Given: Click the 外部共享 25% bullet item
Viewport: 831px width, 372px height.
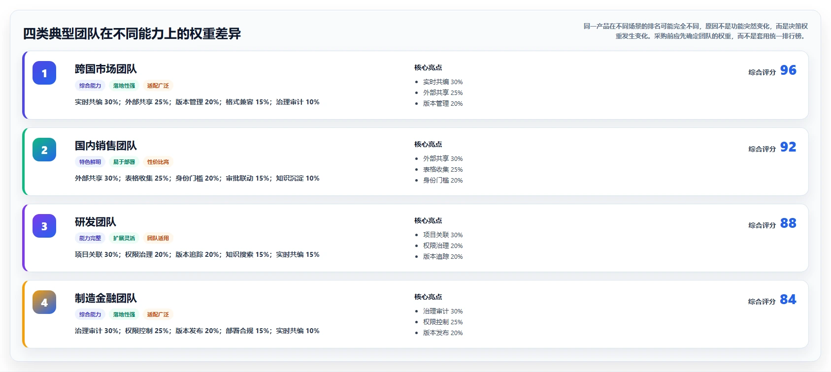Looking at the screenshot, I should [x=443, y=93].
